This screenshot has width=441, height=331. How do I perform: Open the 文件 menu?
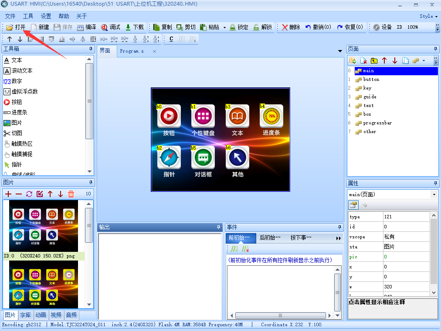(10, 16)
